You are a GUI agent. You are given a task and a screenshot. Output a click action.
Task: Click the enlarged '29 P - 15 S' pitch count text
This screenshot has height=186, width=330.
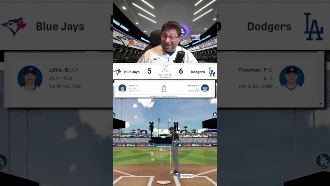pos(61,78)
